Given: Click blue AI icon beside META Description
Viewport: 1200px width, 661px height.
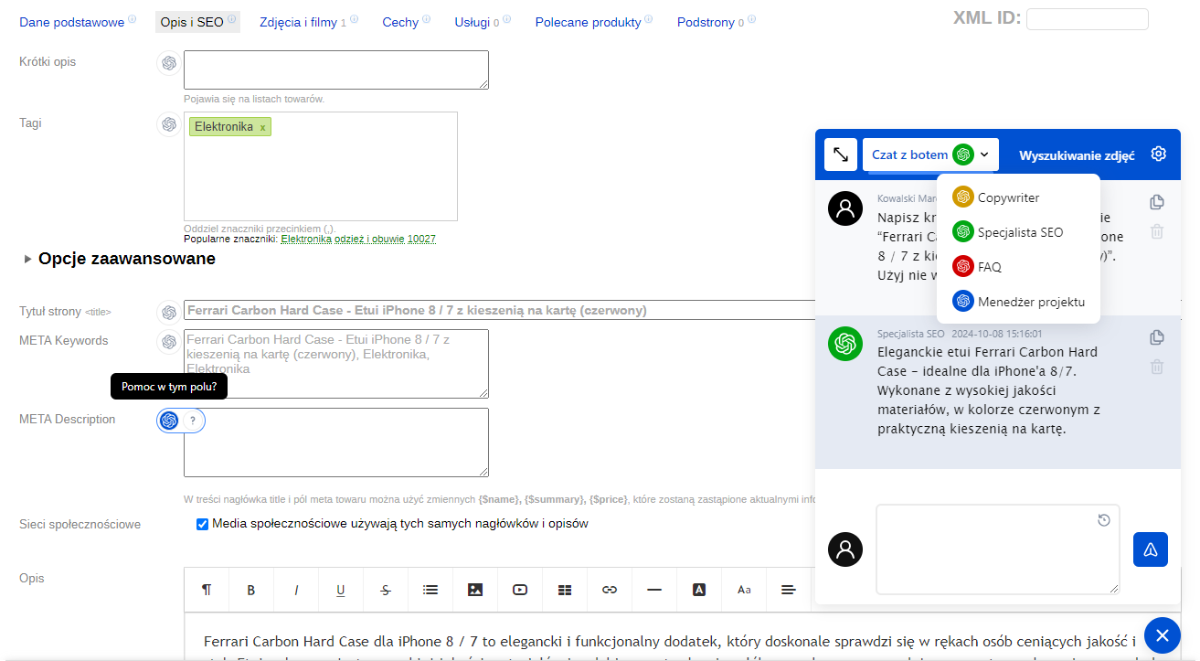Looking at the screenshot, I should pyautogui.click(x=169, y=421).
